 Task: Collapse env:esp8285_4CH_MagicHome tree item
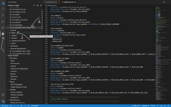pos(8,28)
